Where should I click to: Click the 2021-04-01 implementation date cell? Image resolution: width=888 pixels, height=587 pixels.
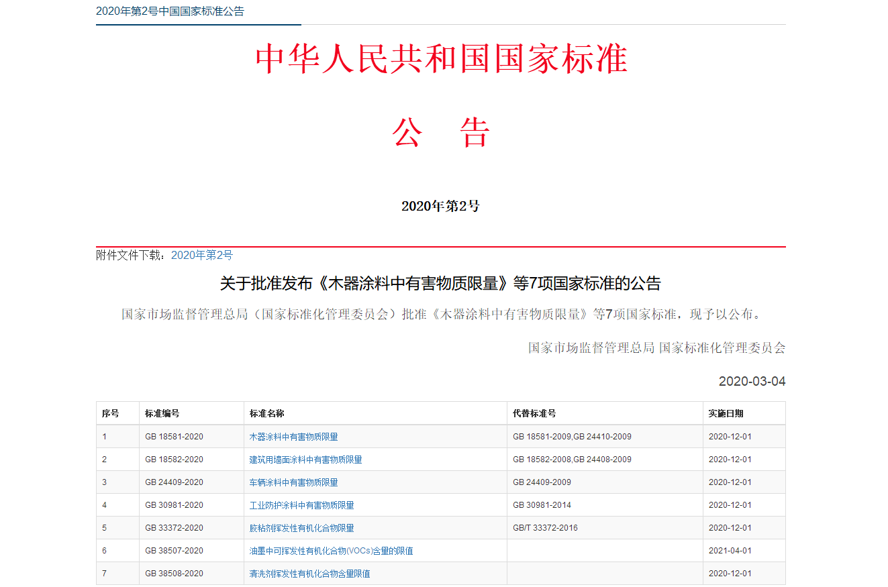(x=730, y=551)
